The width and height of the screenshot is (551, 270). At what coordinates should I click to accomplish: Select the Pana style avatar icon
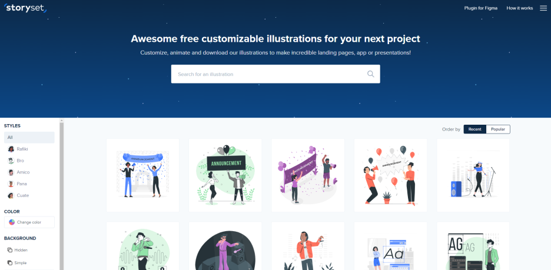[11, 184]
